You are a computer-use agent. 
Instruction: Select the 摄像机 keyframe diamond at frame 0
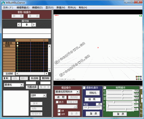point(18,43)
